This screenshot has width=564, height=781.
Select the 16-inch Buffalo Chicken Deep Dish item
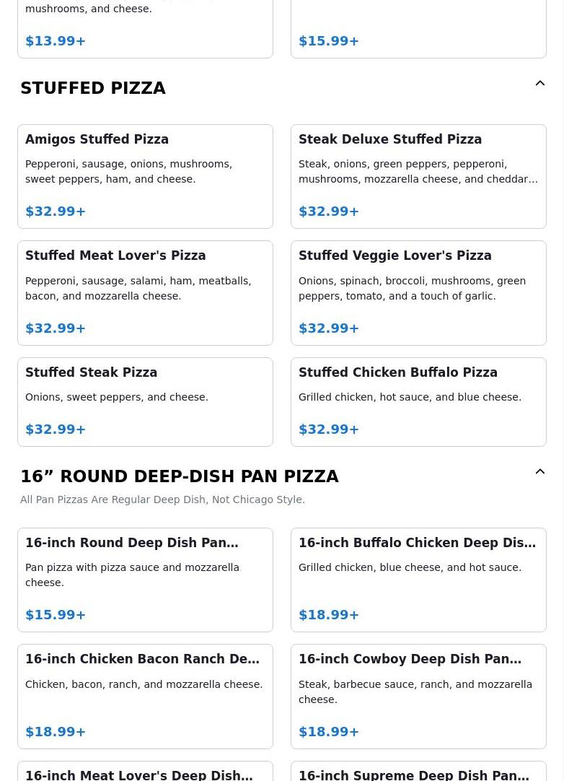(418, 580)
